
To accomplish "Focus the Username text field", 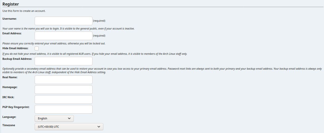I will tap(63, 21).
